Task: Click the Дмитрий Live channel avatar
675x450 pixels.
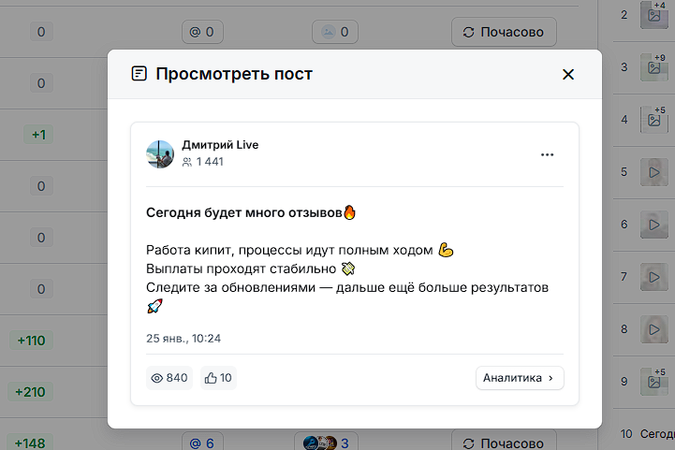Action: point(161,154)
